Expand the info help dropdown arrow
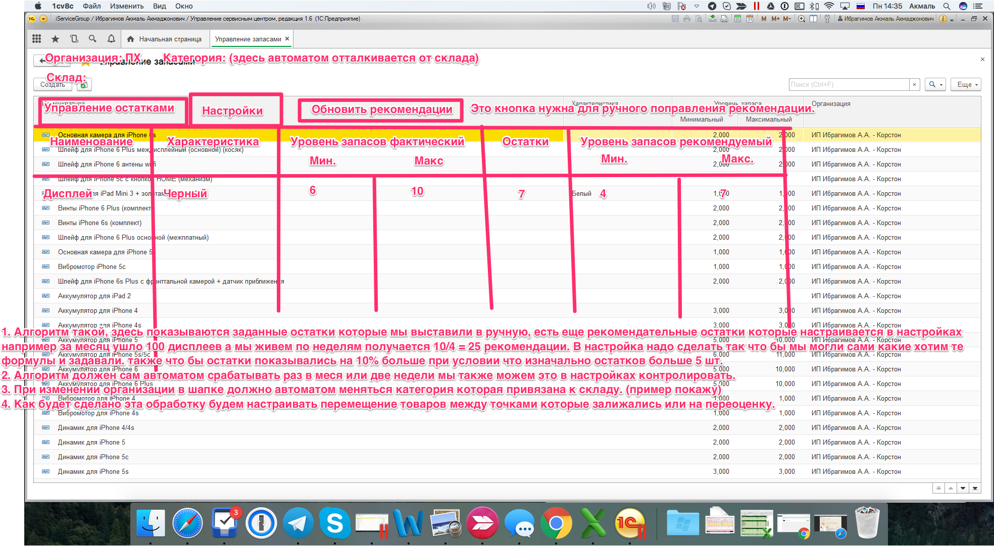 (x=952, y=20)
